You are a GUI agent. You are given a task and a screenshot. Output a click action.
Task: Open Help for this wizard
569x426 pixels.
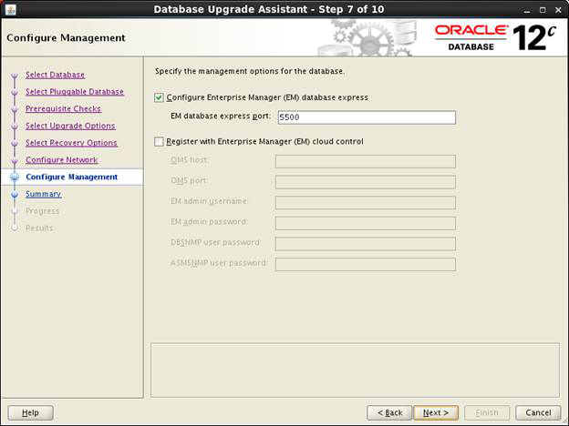click(x=30, y=412)
